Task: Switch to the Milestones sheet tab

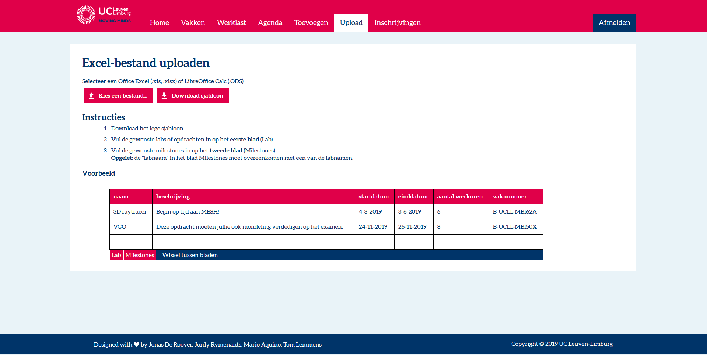Action: 140,255
